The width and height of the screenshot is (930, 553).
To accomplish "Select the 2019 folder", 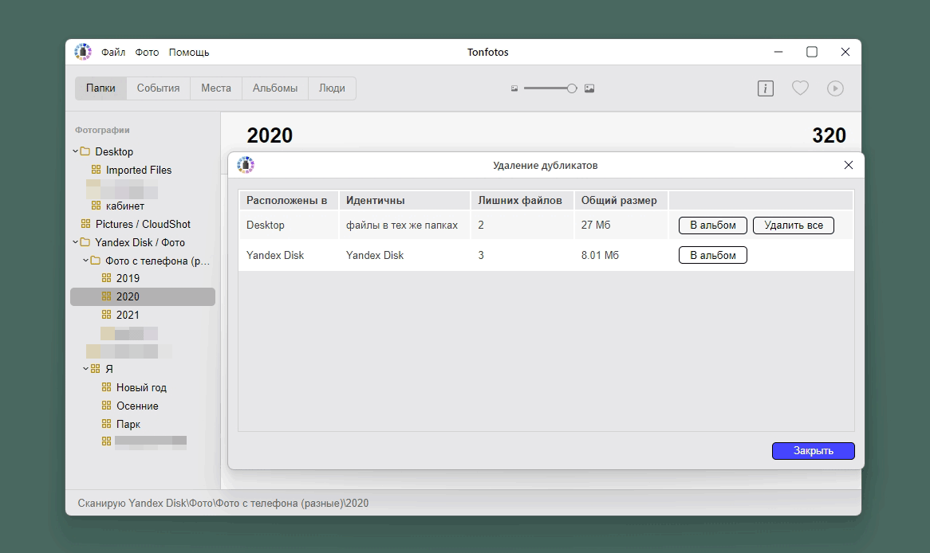I will click(121, 278).
